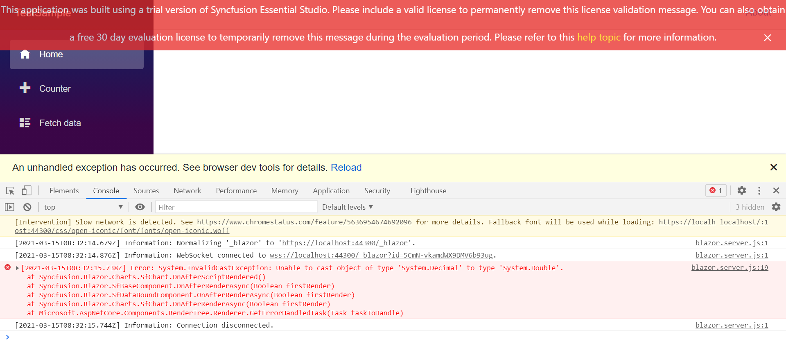Open DevTools three-dot customize menu

click(759, 191)
